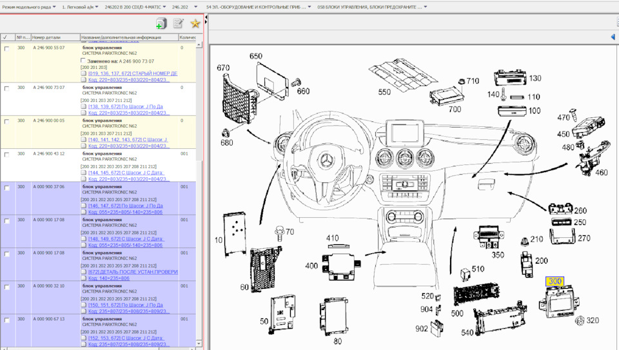The height and width of the screenshot is (350, 619).
Task: Click the blue left arrow above the diagram
Action: [x=613, y=37]
